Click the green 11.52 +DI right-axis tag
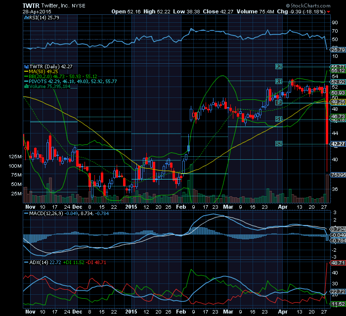Viewport: 346px width, 316px height. point(338,304)
